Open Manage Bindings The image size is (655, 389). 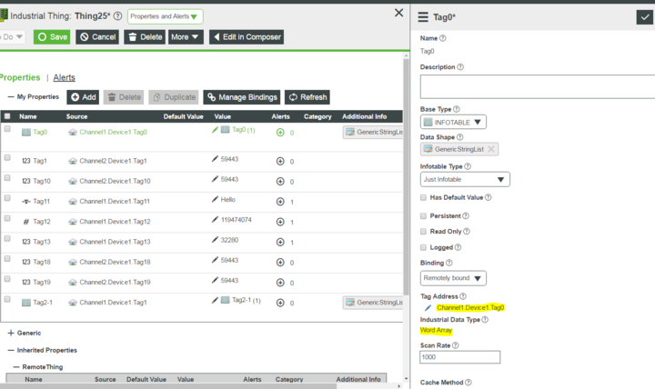(x=242, y=97)
